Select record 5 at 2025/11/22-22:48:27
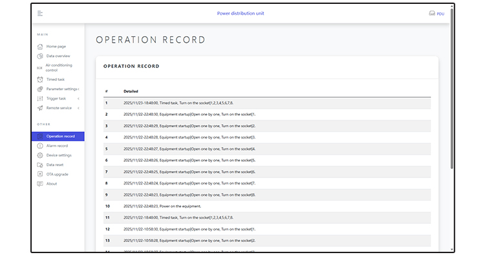 (x=267, y=149)
